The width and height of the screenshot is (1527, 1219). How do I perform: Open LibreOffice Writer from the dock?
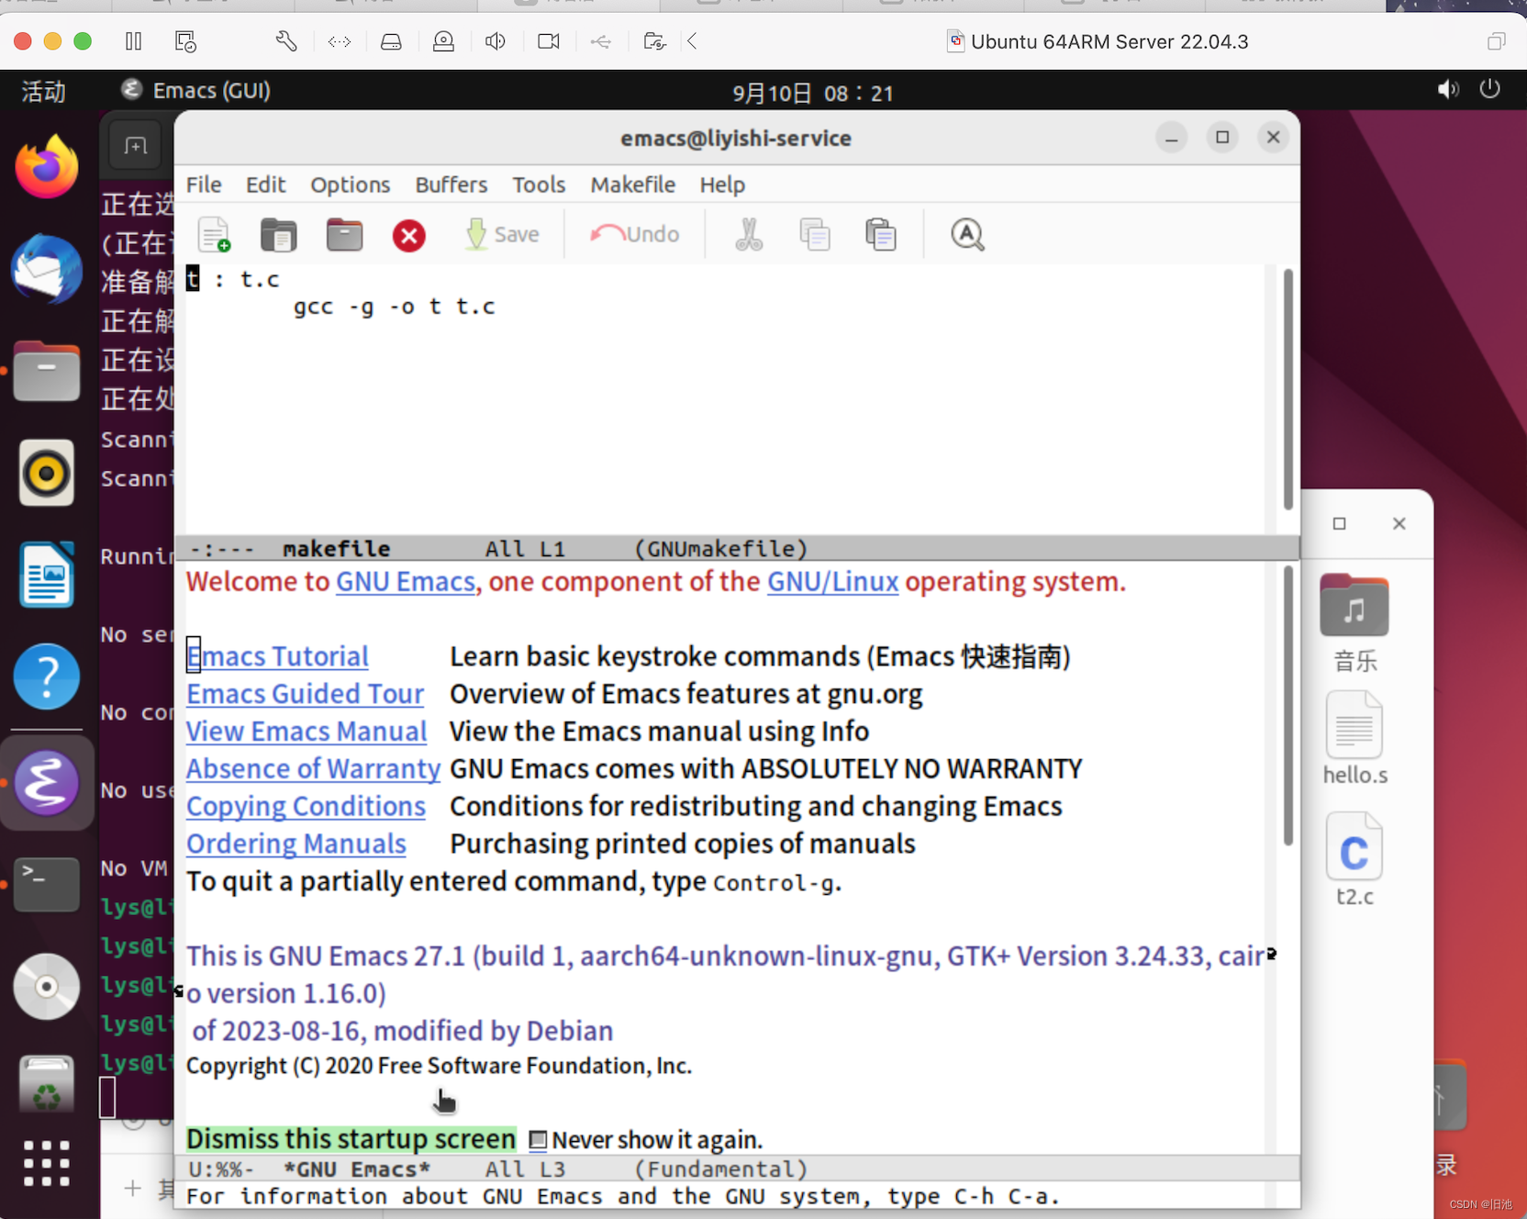tap(47, 575)
